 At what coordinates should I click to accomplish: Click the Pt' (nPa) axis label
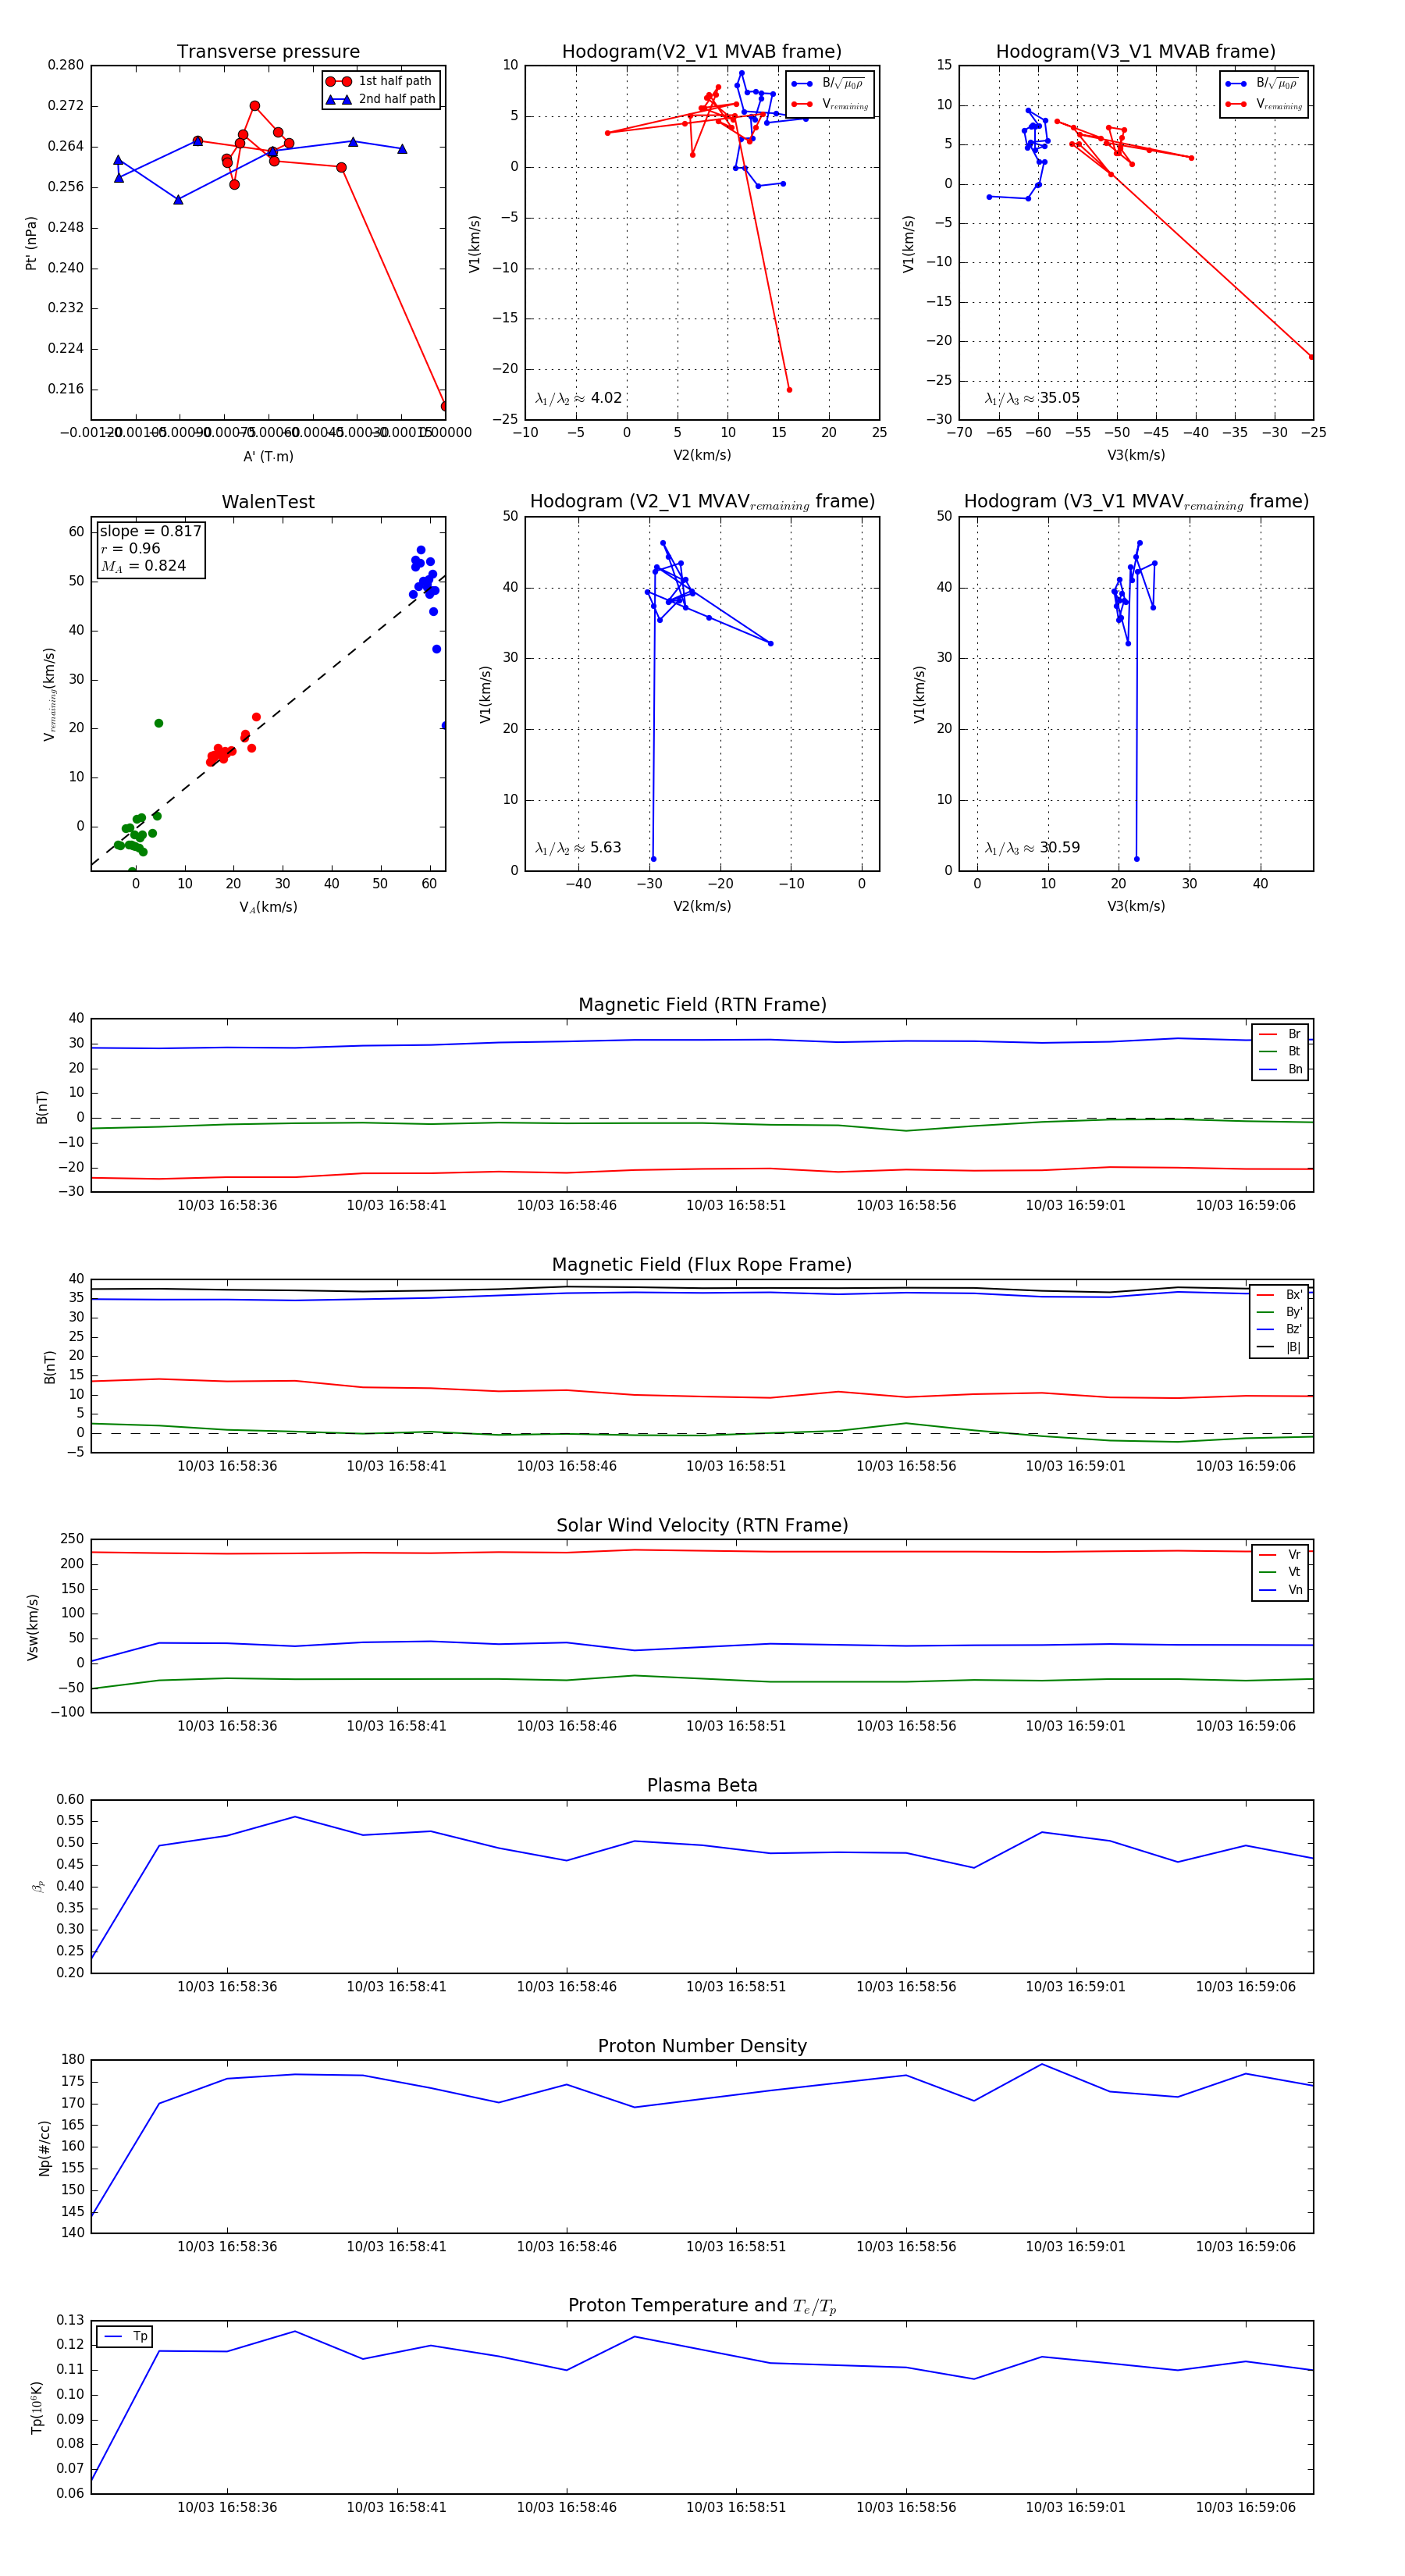pyautogui.click(x=31, y=243)
